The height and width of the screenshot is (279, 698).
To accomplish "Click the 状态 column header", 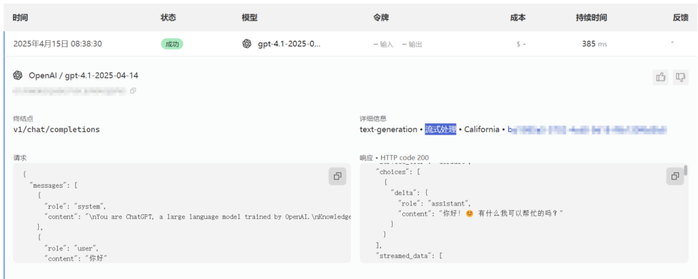I will pos(168,18).
